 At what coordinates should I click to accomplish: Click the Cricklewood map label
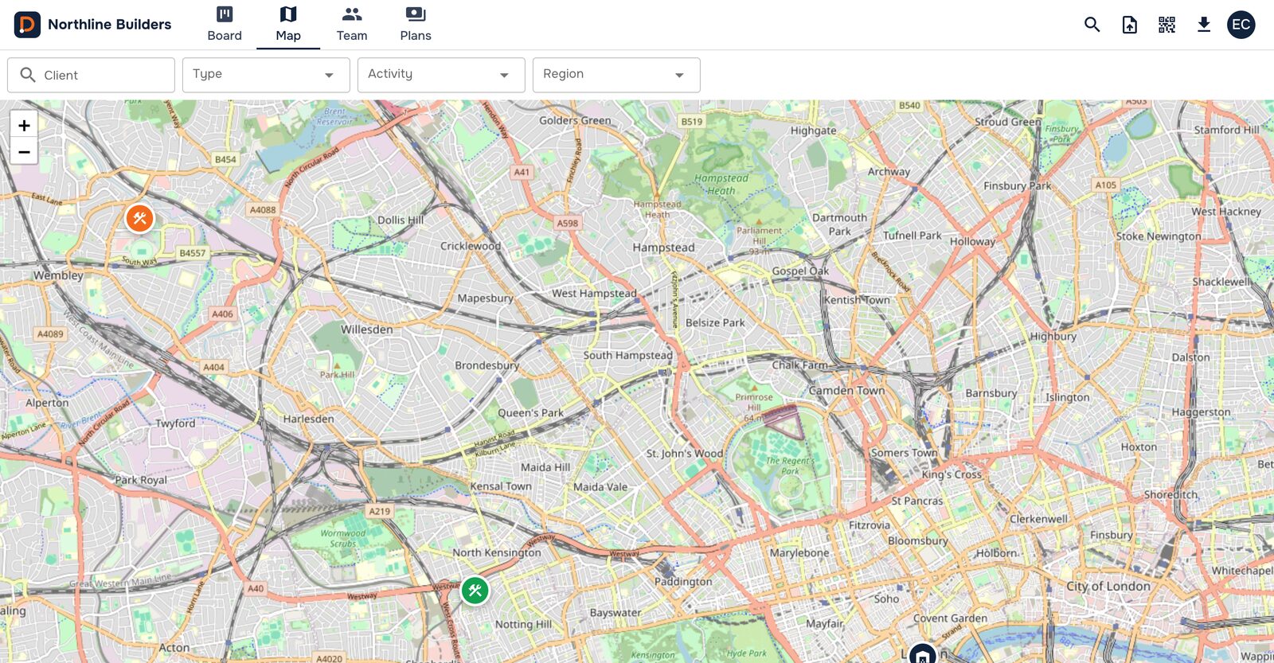coord(471,246)
